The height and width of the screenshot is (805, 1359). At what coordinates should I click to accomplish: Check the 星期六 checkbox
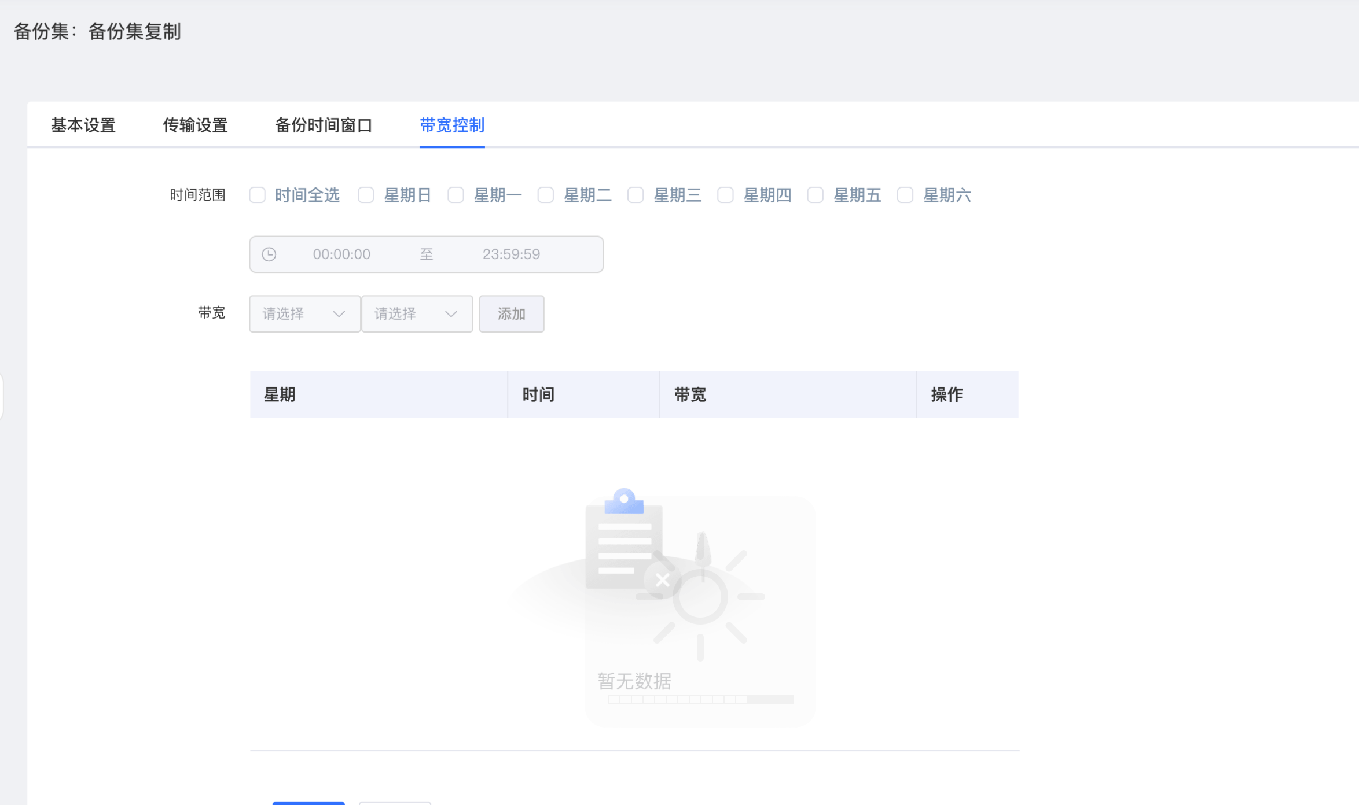pos(905,195)
